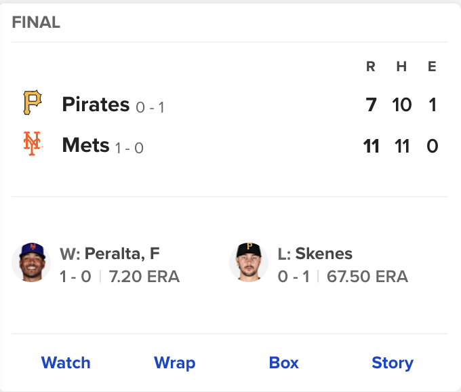Click Peralta's 7.20 ERA stat
The height and width of the screenshot is (392, 461).
pos(144,277)
